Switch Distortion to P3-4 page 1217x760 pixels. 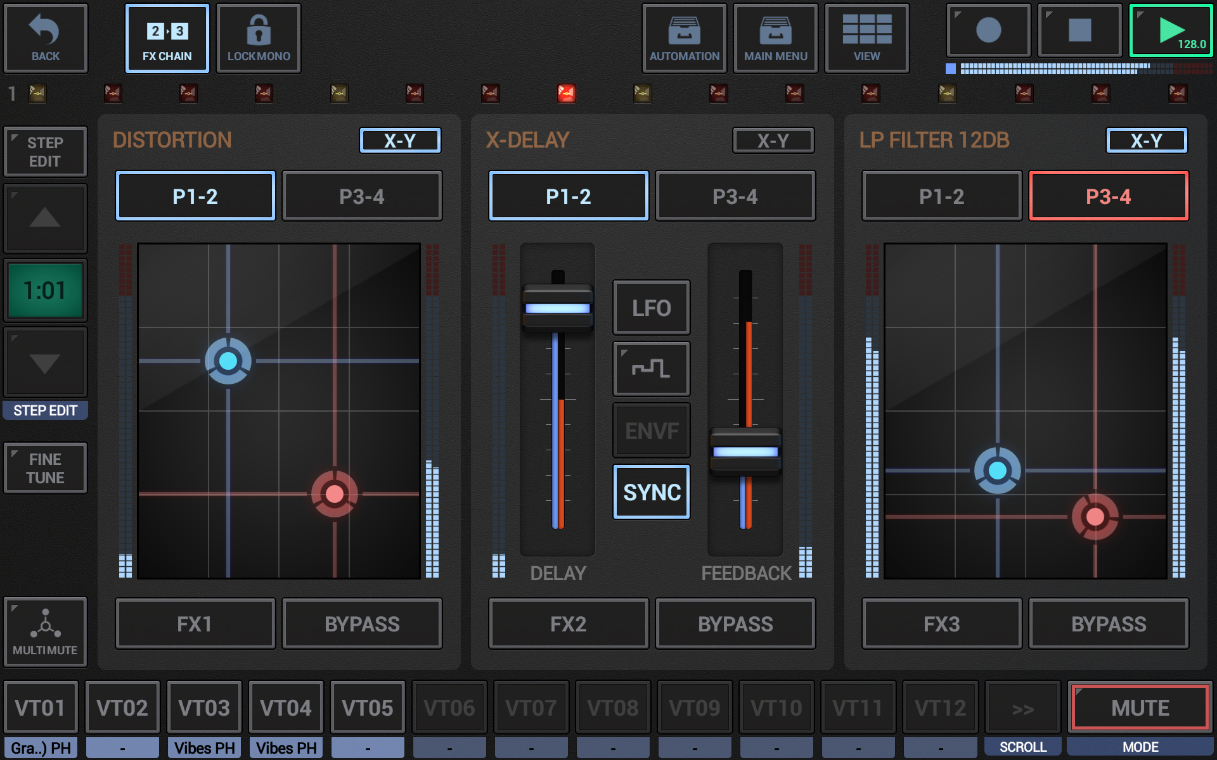362,196
